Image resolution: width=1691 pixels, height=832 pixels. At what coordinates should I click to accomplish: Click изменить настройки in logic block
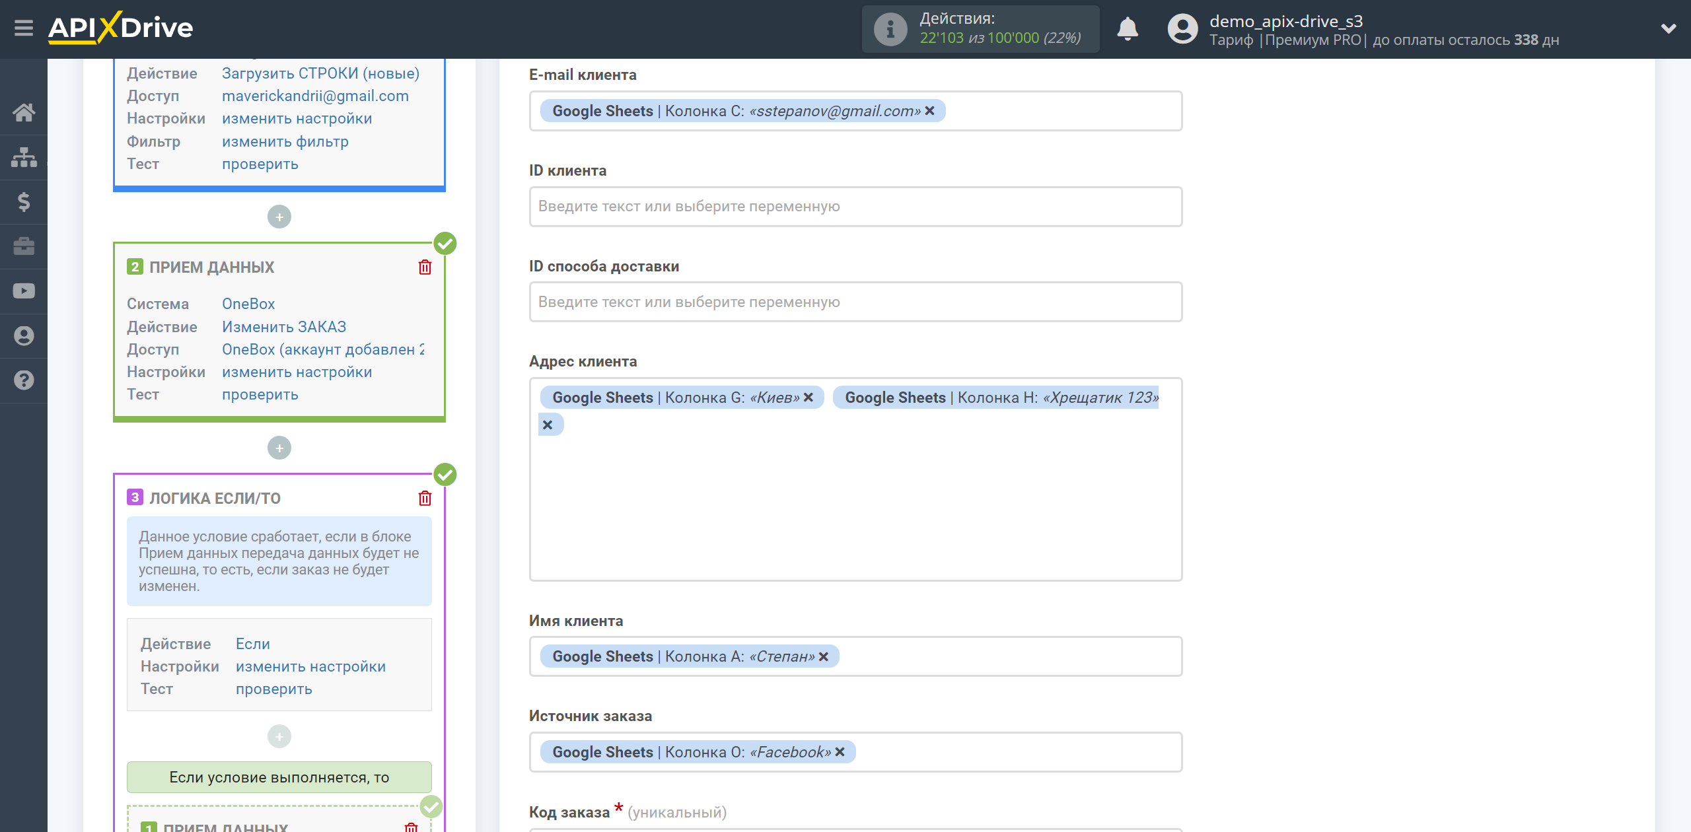tap(311, 666)
